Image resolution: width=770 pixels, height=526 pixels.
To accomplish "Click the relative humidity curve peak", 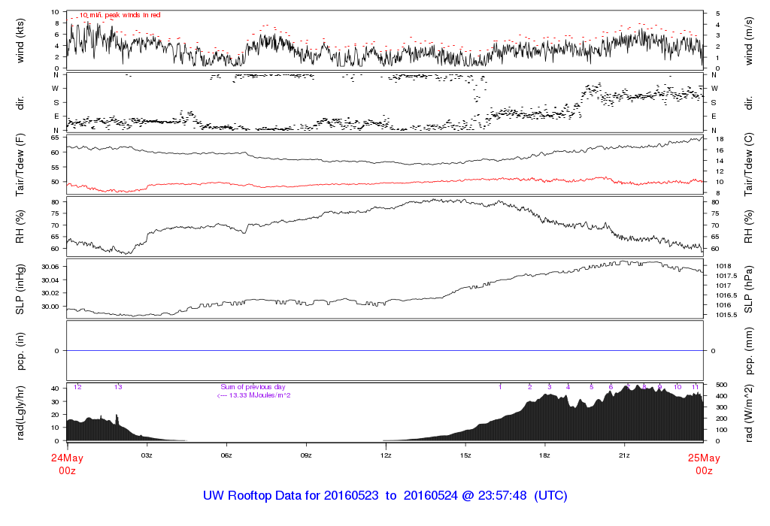I will pyautogui.click(x=435, y=200).
